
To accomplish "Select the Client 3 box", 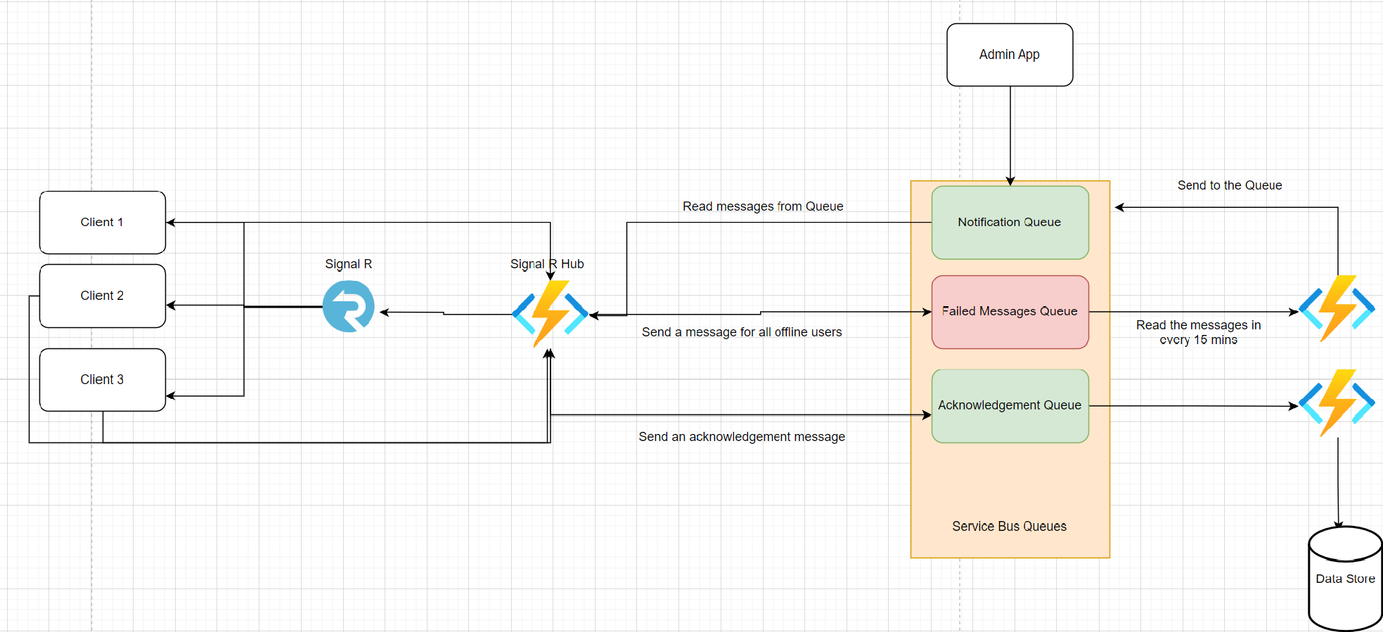I will tap(103, 380).
